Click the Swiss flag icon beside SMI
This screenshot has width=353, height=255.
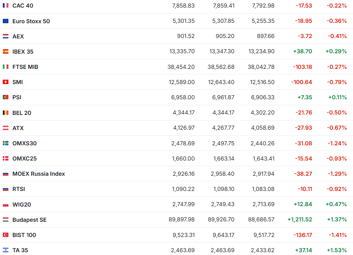(x=6, y=82)
